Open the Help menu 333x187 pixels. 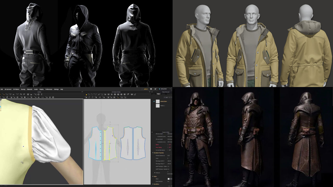click(x=62, y=89)
